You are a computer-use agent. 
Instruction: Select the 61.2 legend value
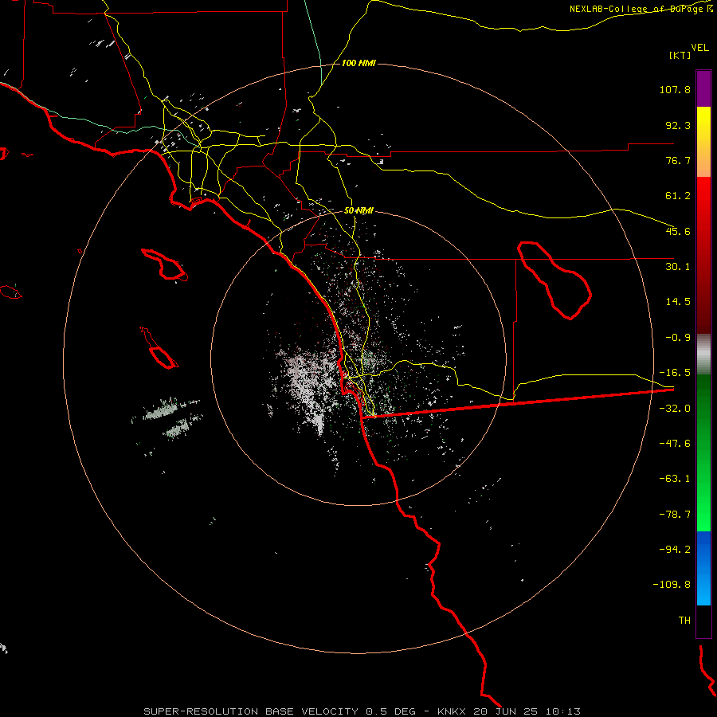tap(678, 196)
